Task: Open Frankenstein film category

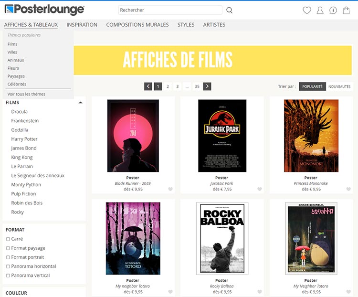Action: pos(25,121)
